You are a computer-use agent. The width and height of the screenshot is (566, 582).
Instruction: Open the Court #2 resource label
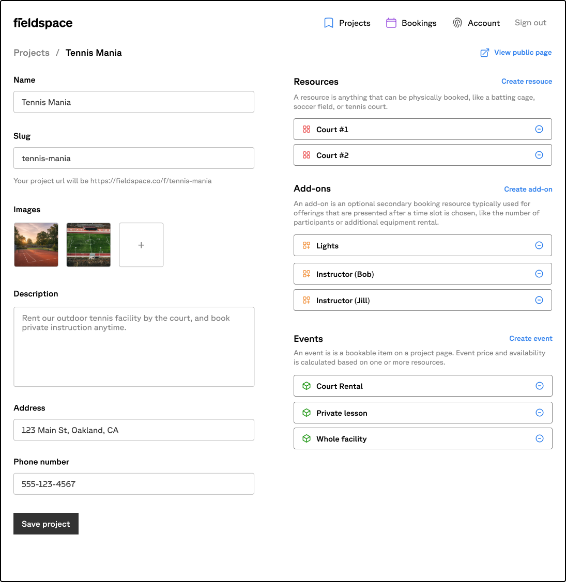tap(332, 155)
